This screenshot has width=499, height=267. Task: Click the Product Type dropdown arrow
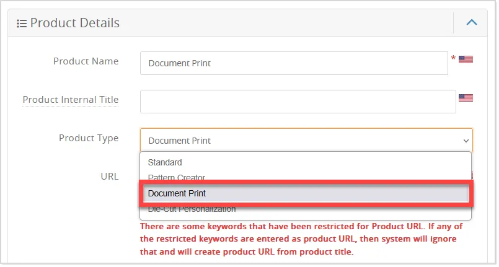pos(466,141)
